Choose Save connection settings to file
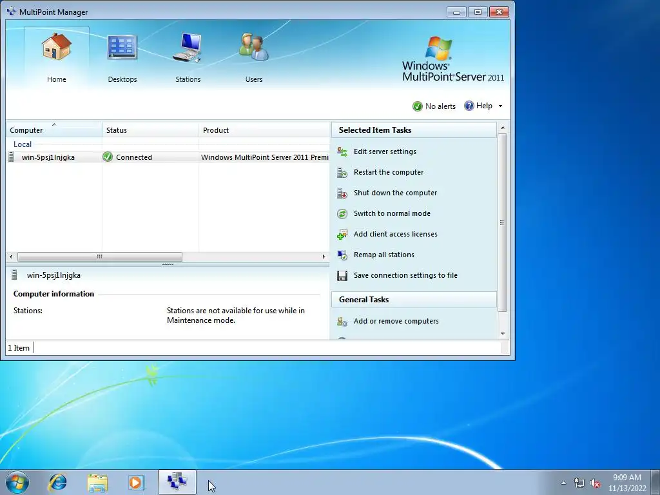This screenshot has height=495, width=660. coord(405,275)
